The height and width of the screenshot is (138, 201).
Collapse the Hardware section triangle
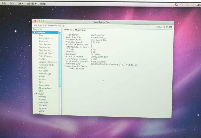[34, 32]
